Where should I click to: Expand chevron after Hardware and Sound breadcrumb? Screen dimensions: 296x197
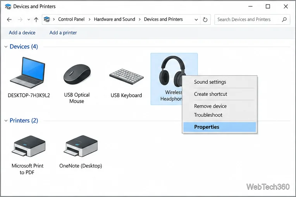click(140, 19)
